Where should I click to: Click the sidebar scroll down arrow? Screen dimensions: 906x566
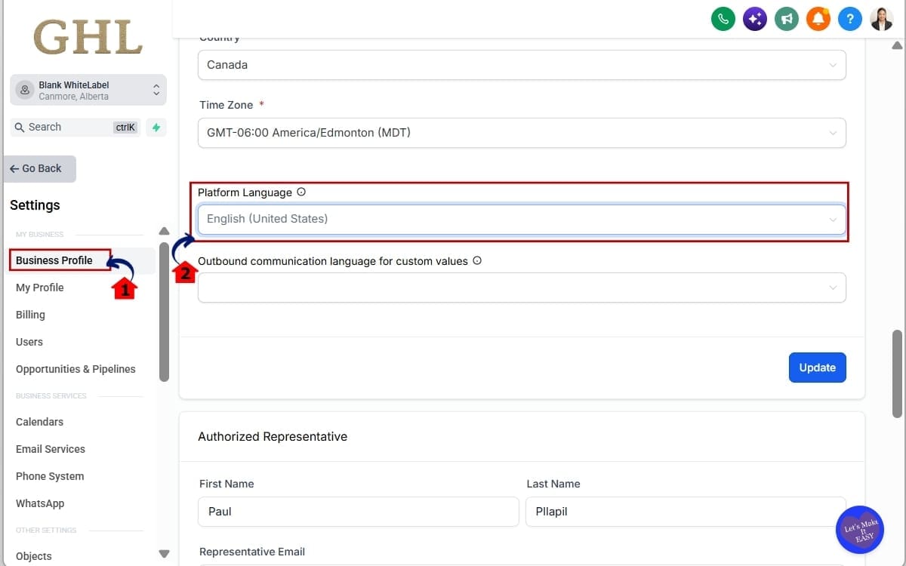(x=164, y=554)
